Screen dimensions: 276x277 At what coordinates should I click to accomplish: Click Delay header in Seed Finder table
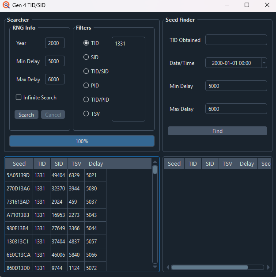click(x=247, y=163)
